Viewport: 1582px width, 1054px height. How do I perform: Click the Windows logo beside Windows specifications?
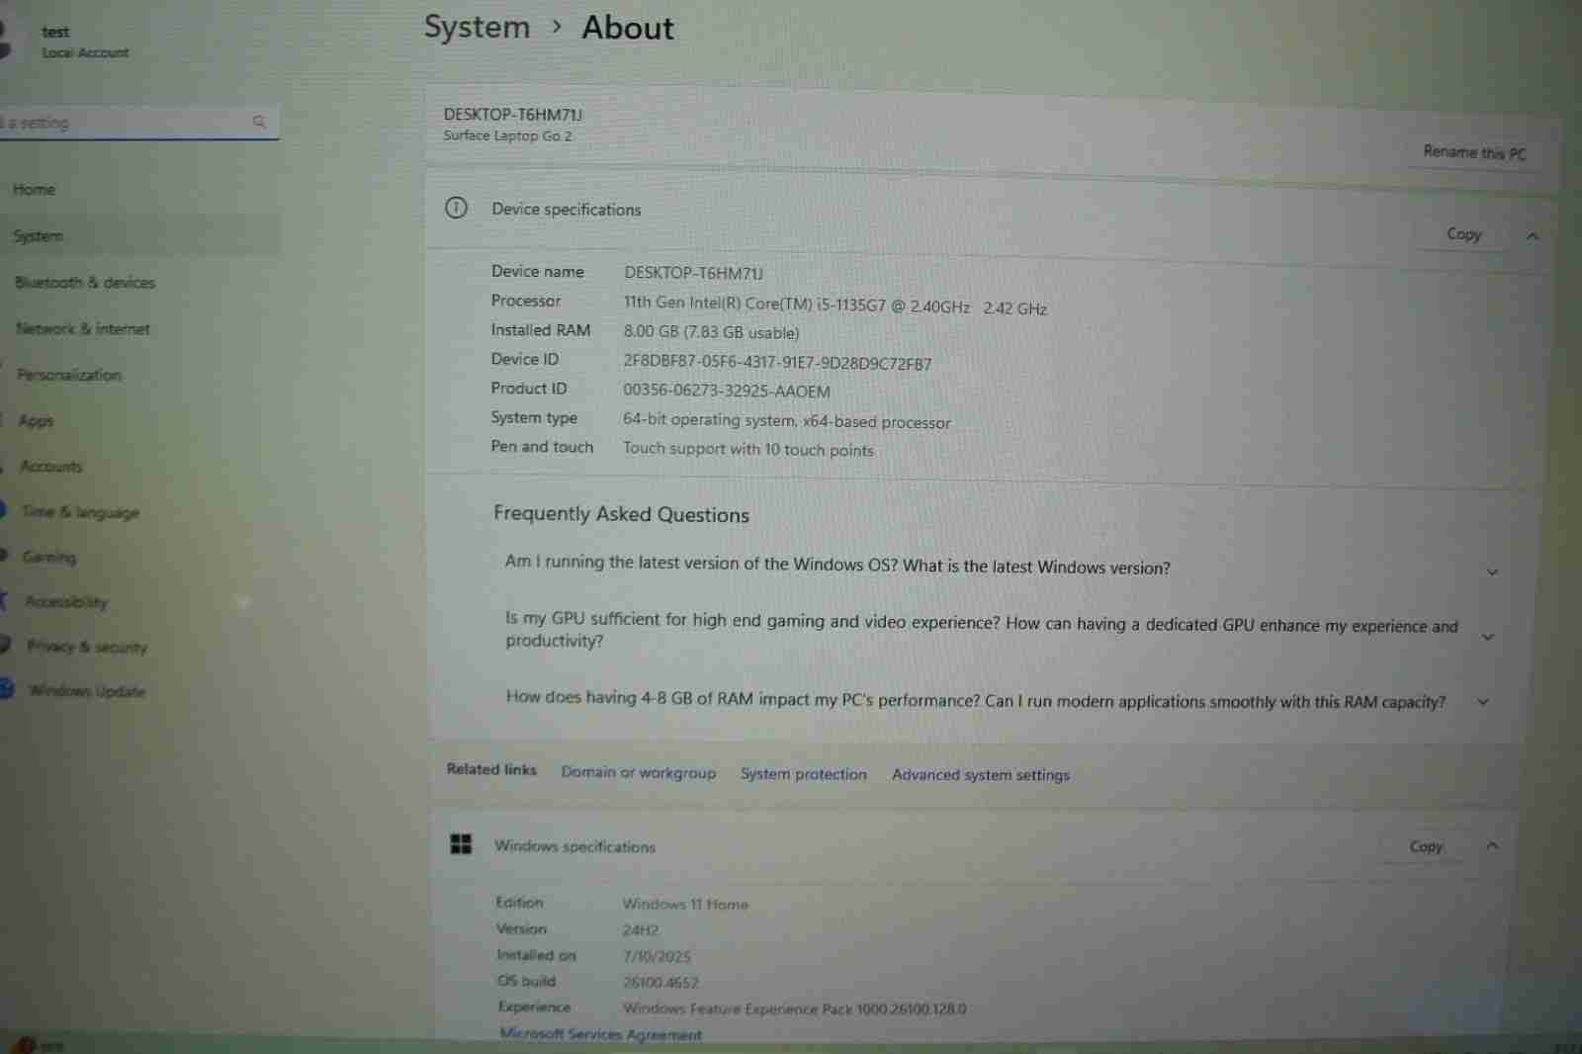point(461,843)
